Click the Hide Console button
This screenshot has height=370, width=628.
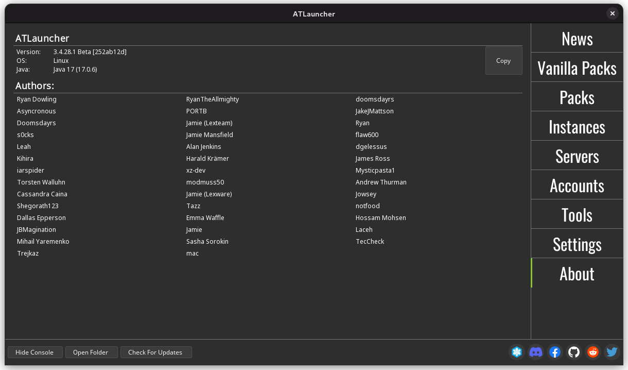point(35,352)
